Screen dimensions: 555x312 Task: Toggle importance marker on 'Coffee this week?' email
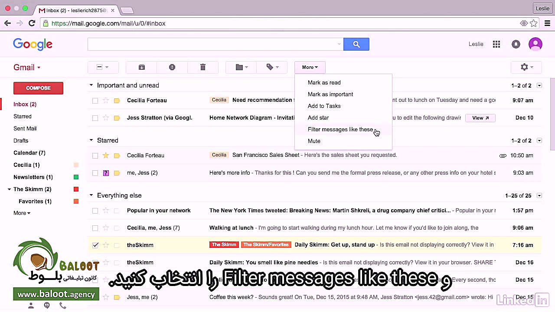117,297
